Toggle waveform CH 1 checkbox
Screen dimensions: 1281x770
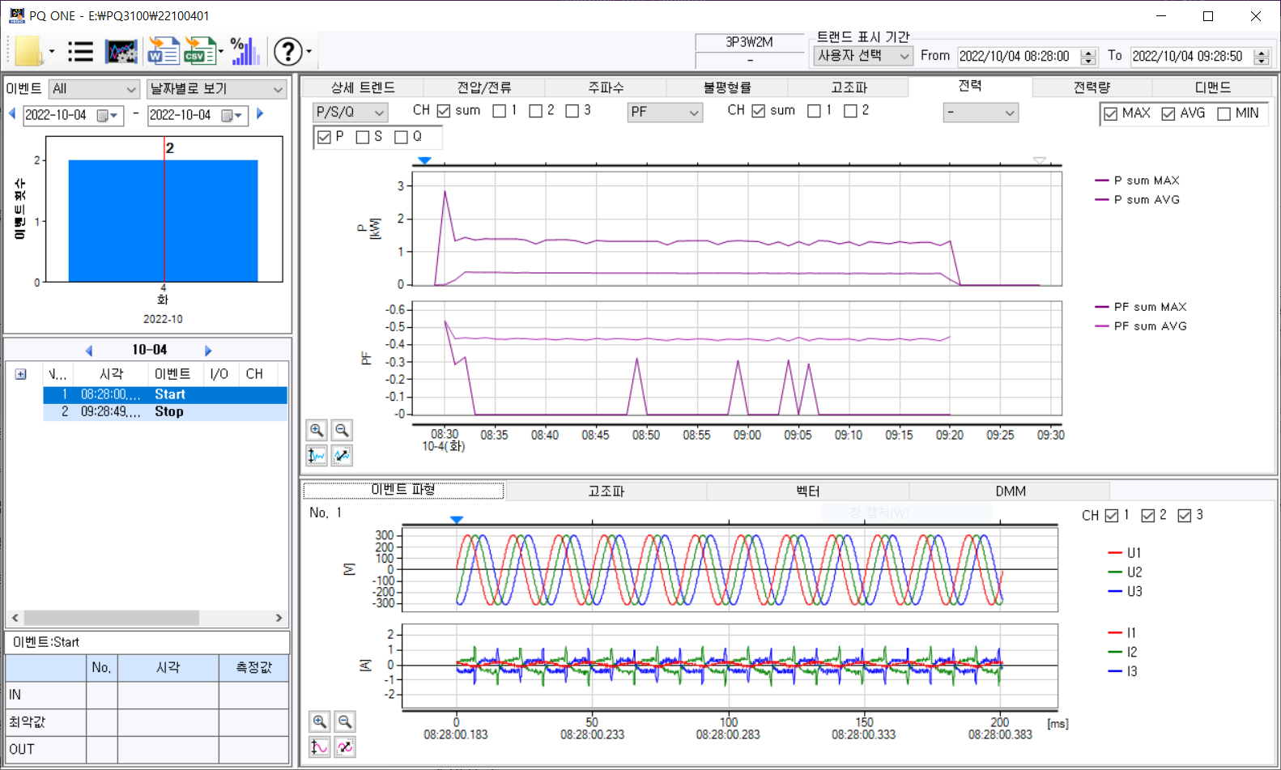pos(1112,516)
